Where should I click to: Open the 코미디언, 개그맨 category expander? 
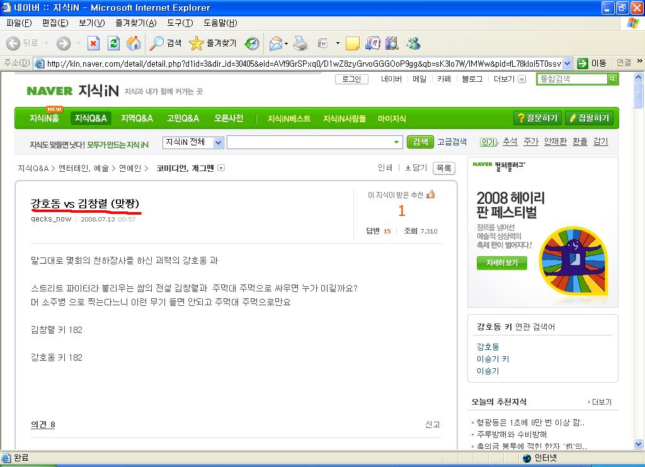click(221, 167)
